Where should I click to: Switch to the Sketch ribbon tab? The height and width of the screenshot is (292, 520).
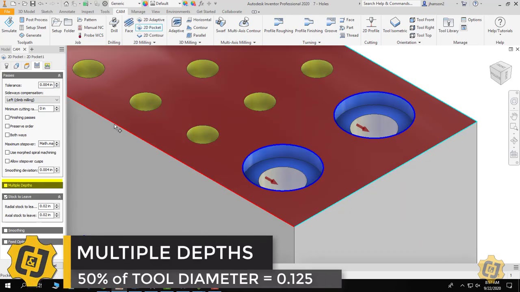pos(47,12)
